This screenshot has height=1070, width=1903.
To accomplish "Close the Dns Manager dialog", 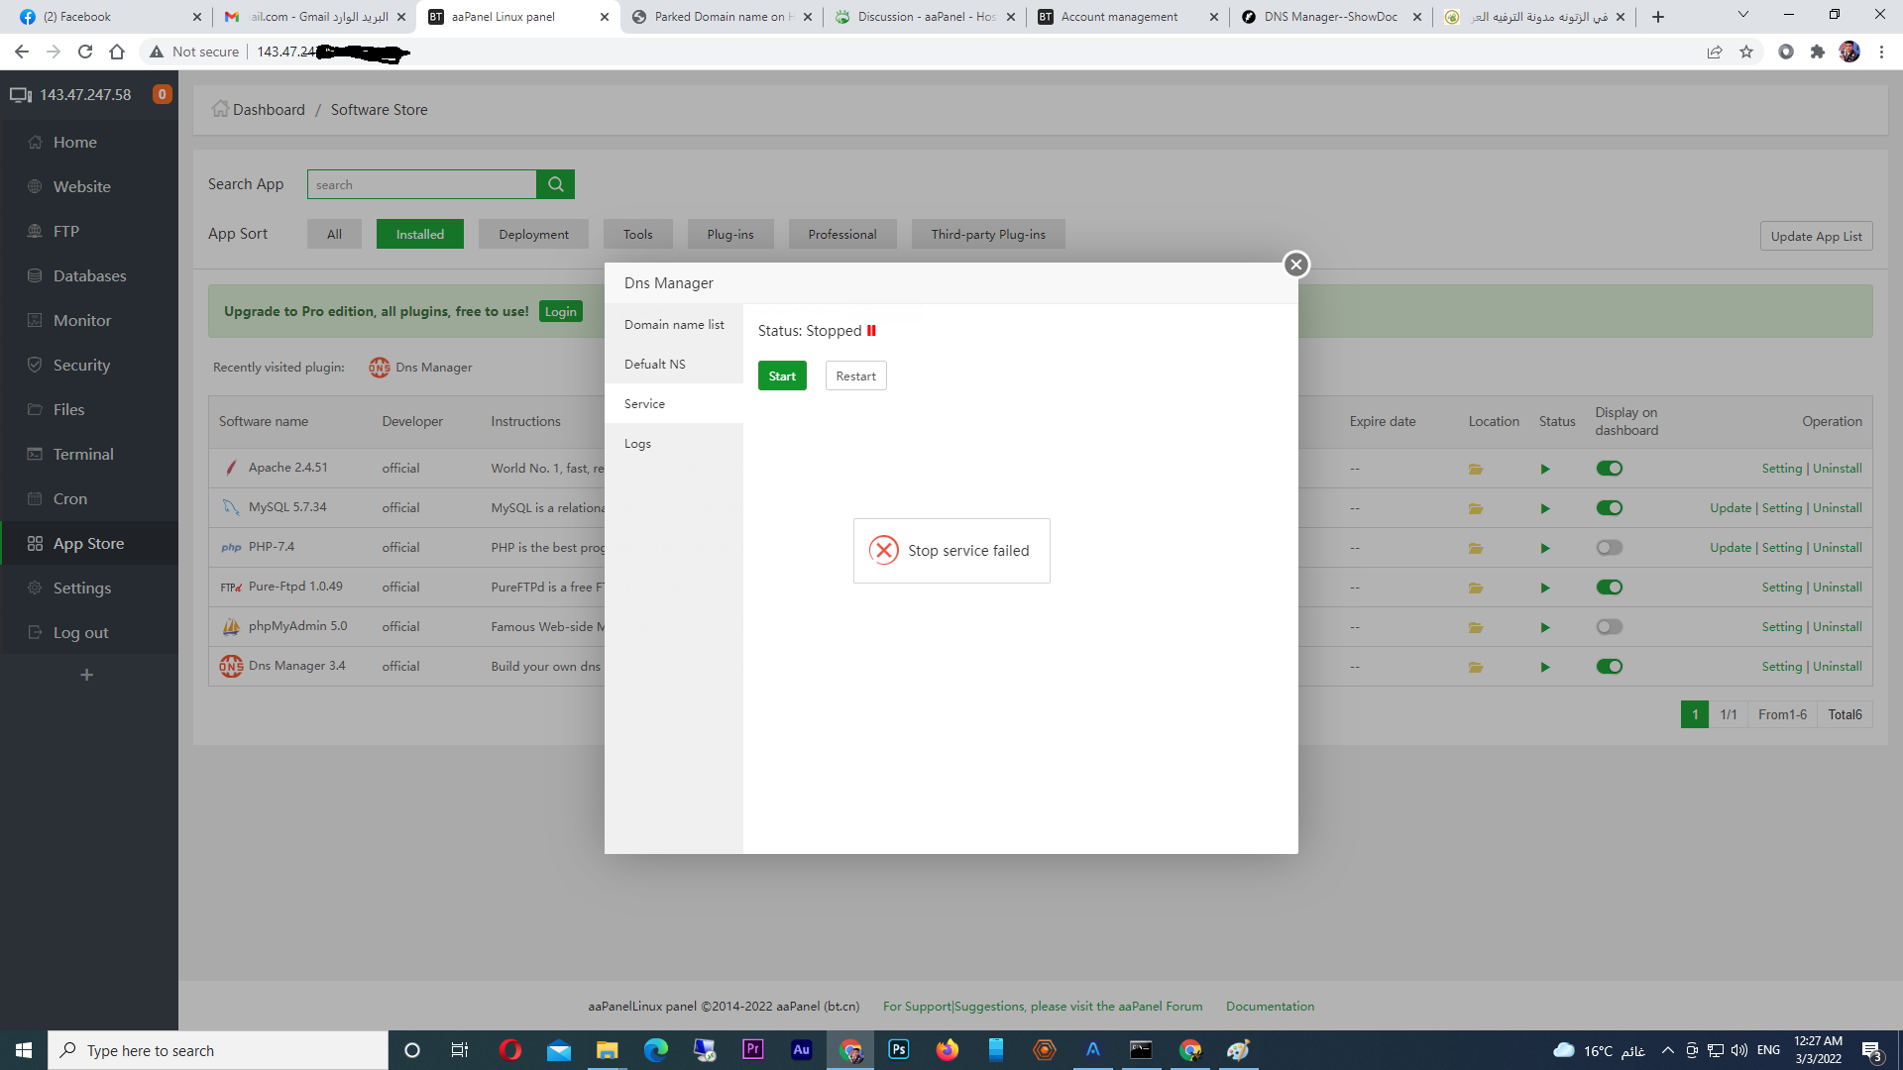I will click(1295, 265).
